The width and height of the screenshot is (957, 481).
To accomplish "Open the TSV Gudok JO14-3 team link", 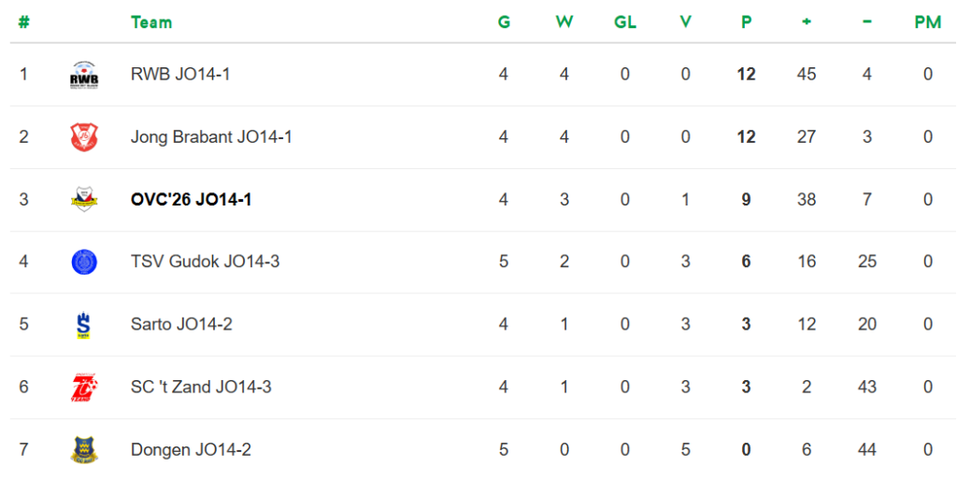I will point(205,262).
